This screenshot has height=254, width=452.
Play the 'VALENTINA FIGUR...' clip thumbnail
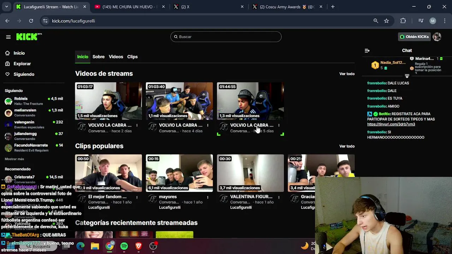[250, 173]
